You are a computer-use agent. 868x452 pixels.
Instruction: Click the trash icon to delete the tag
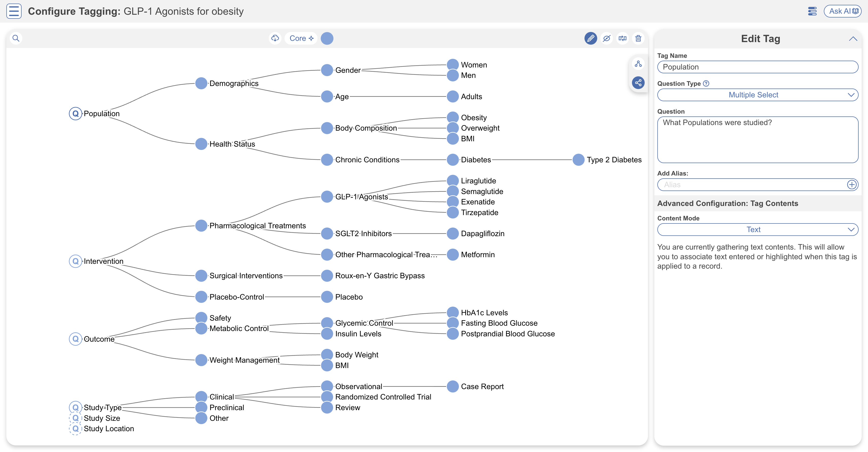pyautogui.click(x=639, y=38)
